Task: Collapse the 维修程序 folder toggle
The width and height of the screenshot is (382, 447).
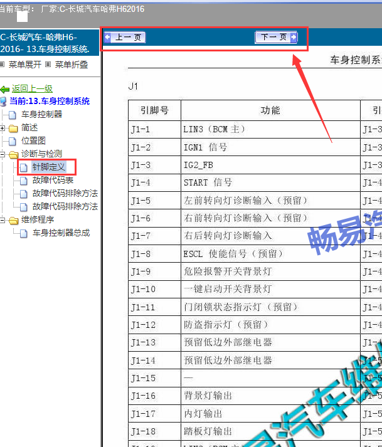Action: pos(3,220)
